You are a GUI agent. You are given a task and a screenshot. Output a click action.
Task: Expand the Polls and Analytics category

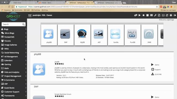point(14,72)
